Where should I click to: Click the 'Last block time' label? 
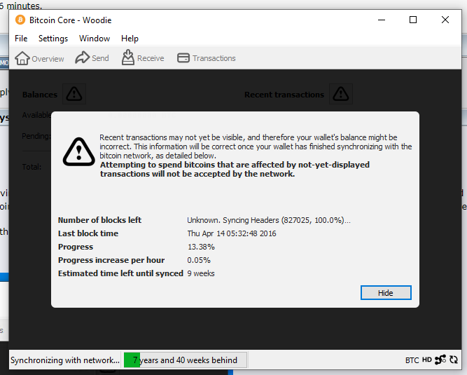(88, 233)
